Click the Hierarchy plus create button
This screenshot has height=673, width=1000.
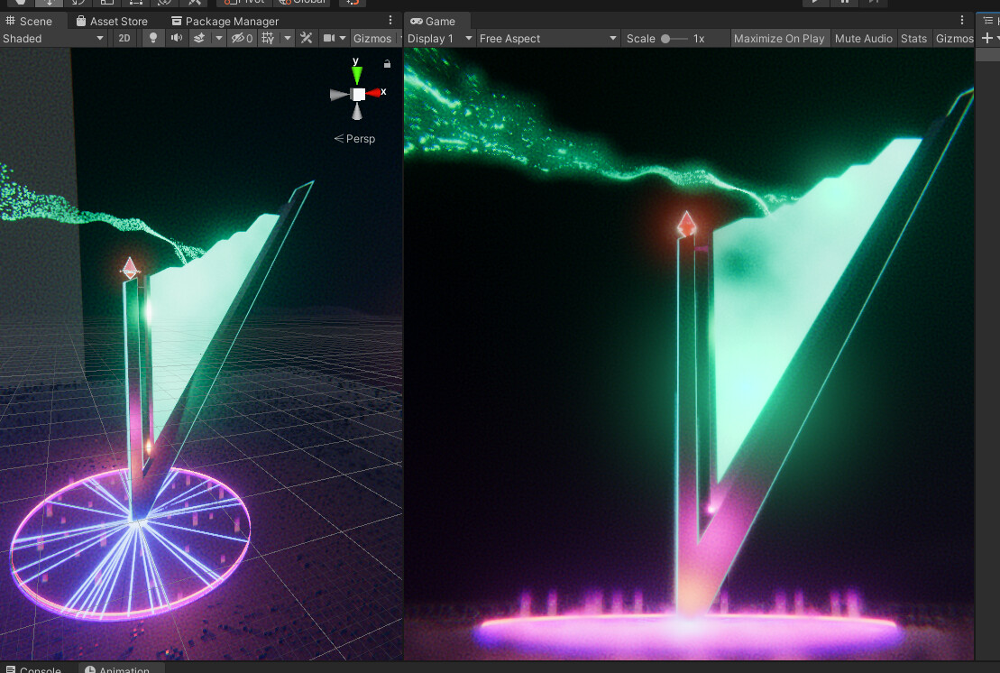(x=987, y=38)
